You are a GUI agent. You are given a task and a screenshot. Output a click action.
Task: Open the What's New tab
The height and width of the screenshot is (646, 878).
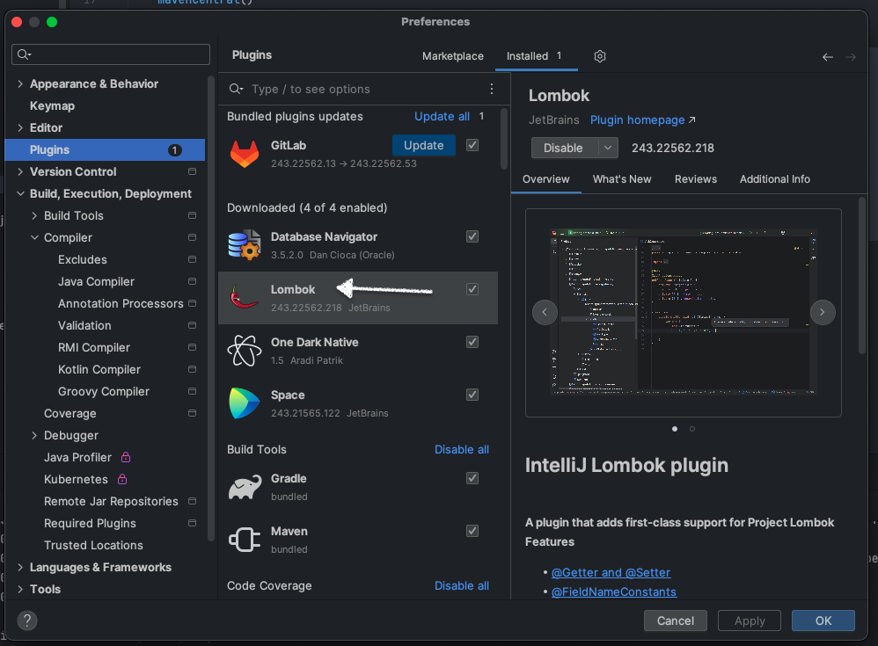(x=622, y=179)
